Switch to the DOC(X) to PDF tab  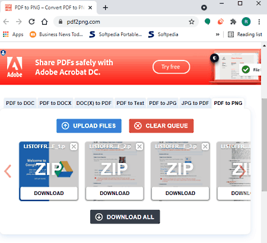94,103
